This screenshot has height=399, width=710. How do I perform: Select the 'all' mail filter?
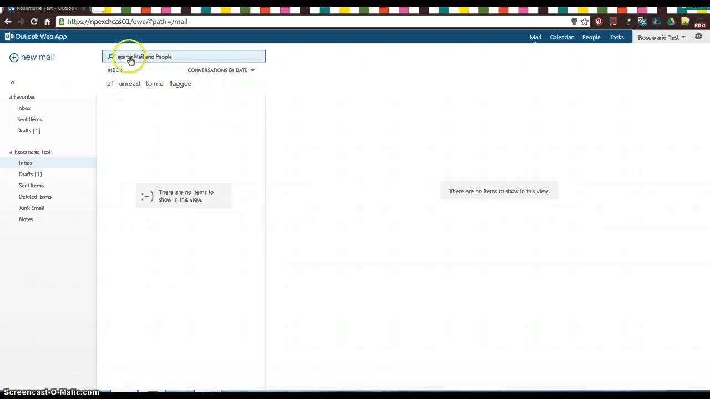point(110,84)
